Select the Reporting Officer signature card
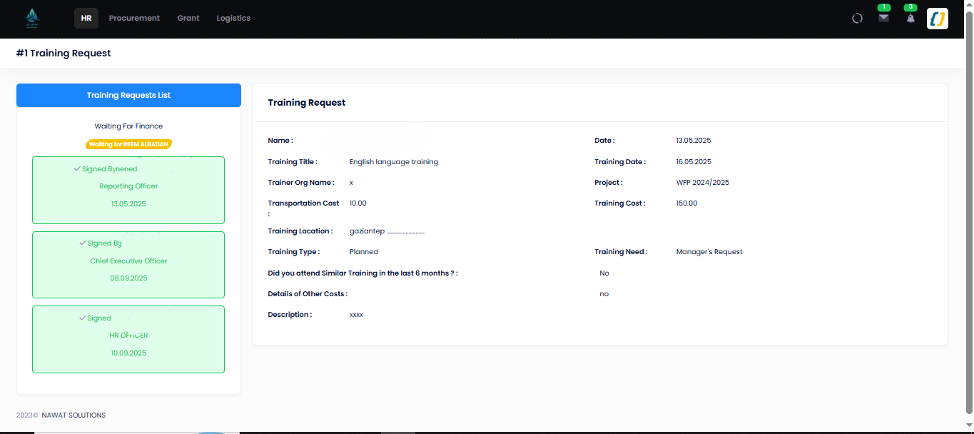The width and height of the screenshot is (974, 434). [x=128, y=191]
